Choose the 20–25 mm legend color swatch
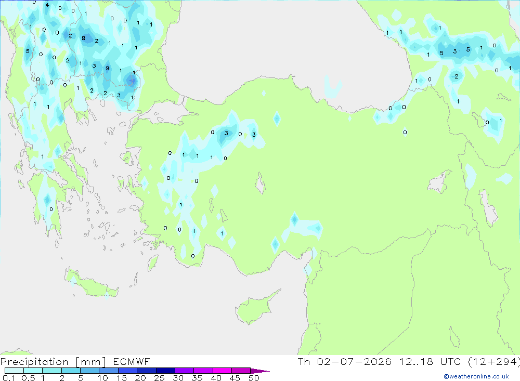 click(147, 371)
